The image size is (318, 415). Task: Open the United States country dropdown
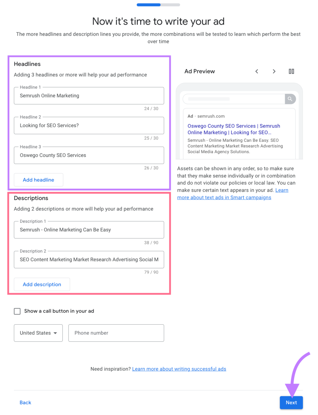[x=38, y=333]
